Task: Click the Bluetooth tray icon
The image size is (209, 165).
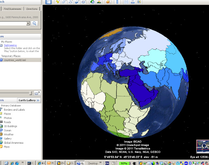Action: 190,163
